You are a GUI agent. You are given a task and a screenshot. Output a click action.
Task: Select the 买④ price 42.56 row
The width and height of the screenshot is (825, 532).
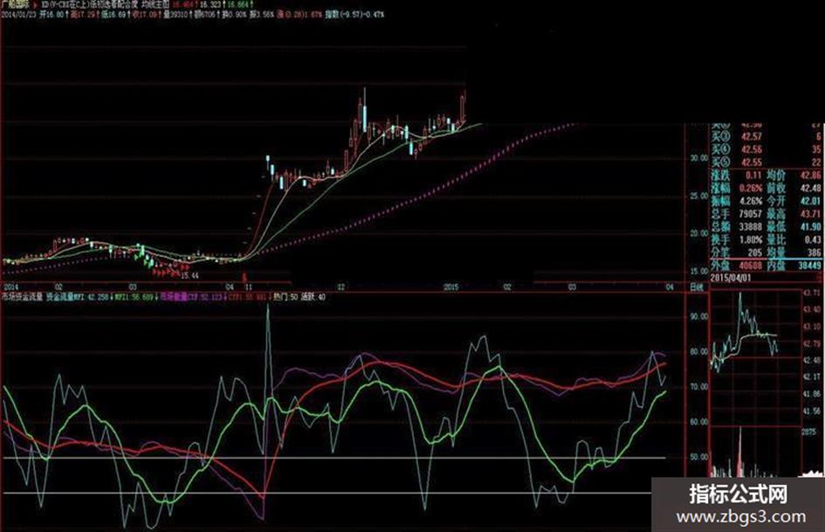point(767,149)
